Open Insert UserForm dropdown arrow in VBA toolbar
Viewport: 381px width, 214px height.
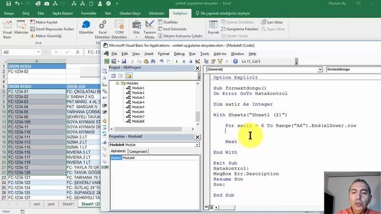pos(118,61)
